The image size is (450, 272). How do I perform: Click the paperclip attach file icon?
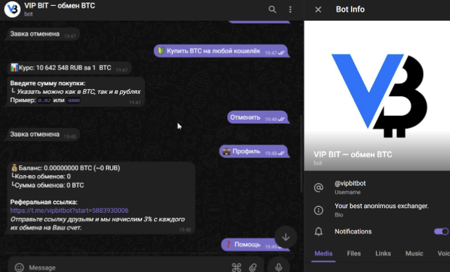point(254,267)
